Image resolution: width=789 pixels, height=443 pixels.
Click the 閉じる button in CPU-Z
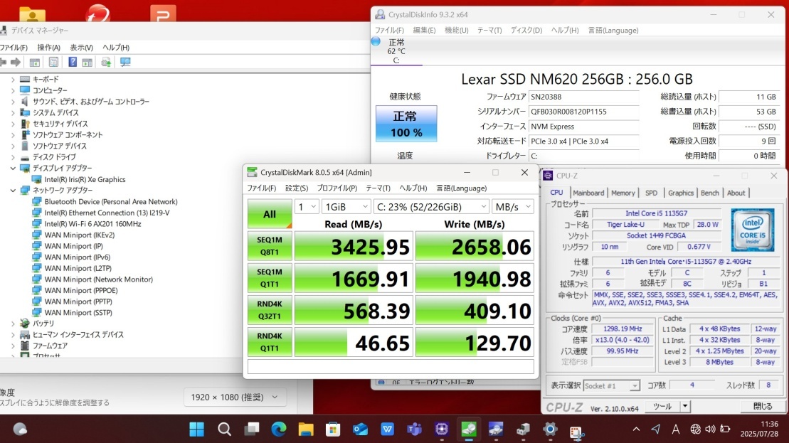(763, 406)
